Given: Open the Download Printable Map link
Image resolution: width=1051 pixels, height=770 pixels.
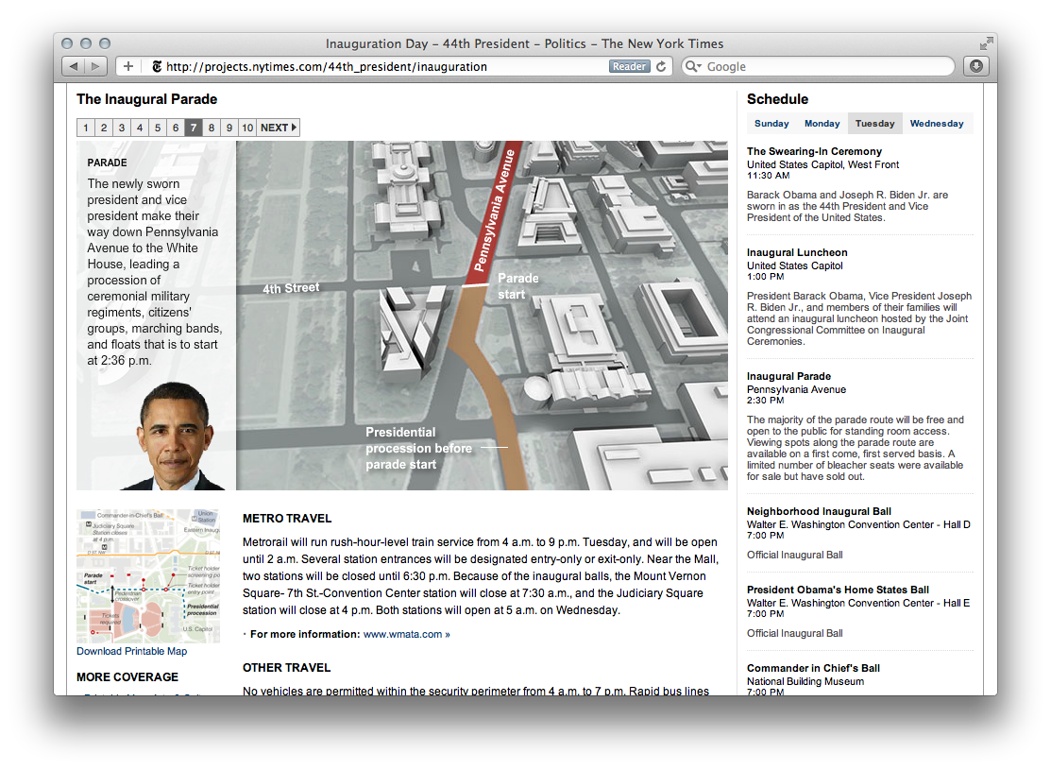Looking at the screenshot, I should [131, 651].
